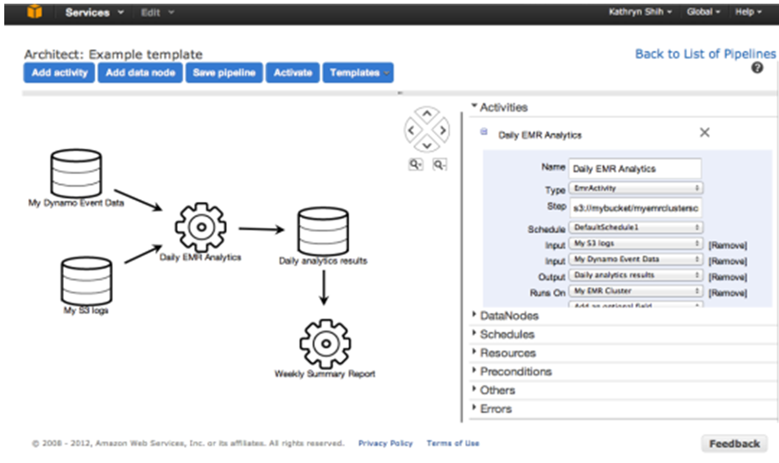Screen dimensions: 779x463
Task: Open the Help menu
Action: [749, 12]
